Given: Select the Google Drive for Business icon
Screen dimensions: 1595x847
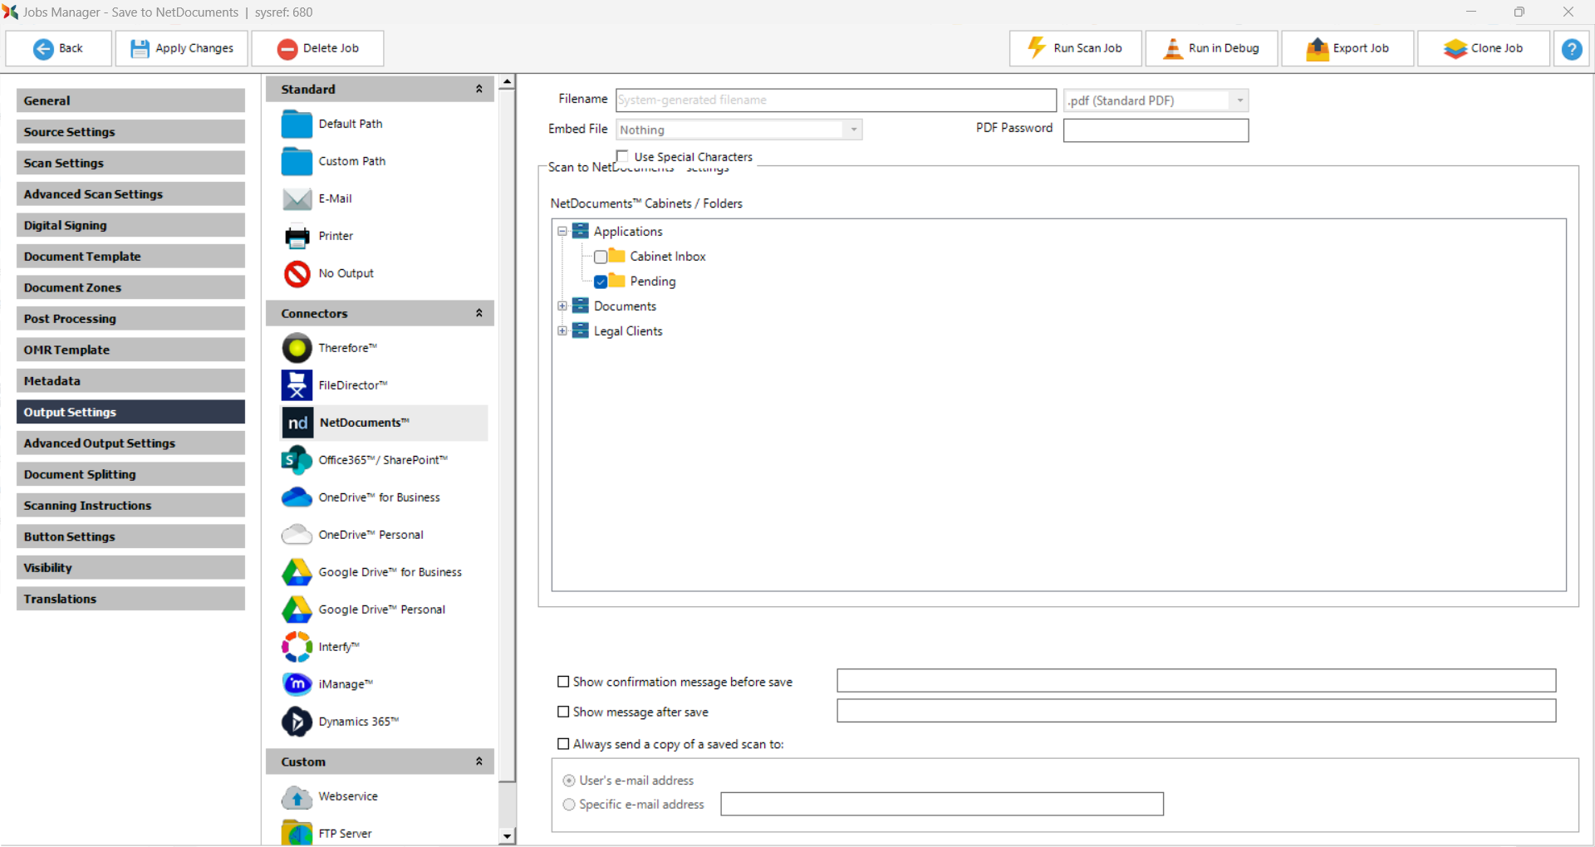Looking at the screenshot, I should (297, 572).
